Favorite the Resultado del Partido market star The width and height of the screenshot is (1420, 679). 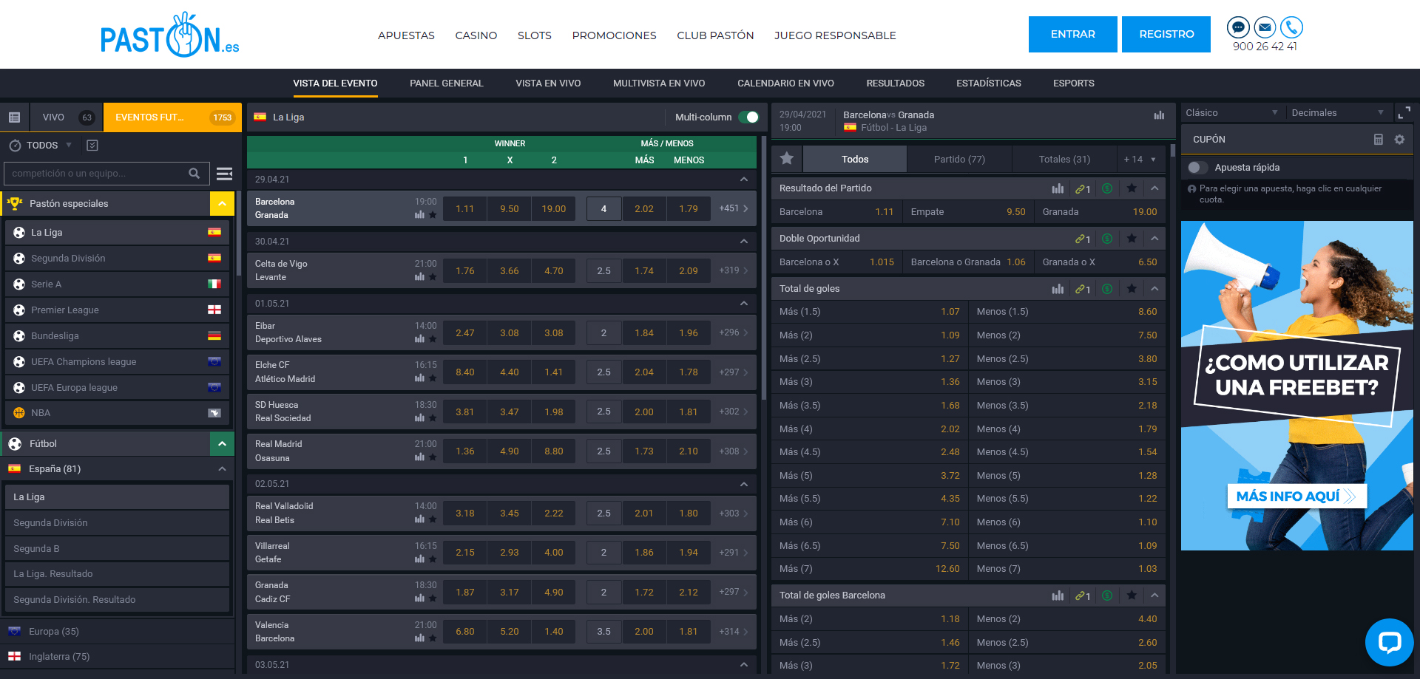pyautogui.click(x=1132, y=188)
